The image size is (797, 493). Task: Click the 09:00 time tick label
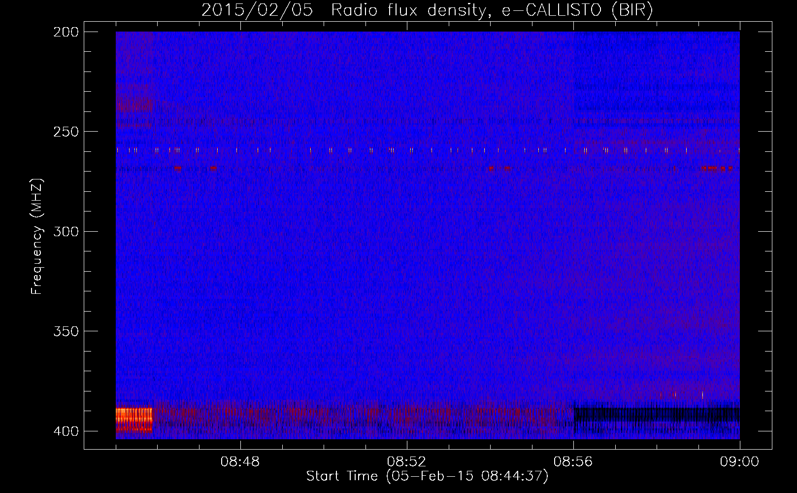coord(739,462)
